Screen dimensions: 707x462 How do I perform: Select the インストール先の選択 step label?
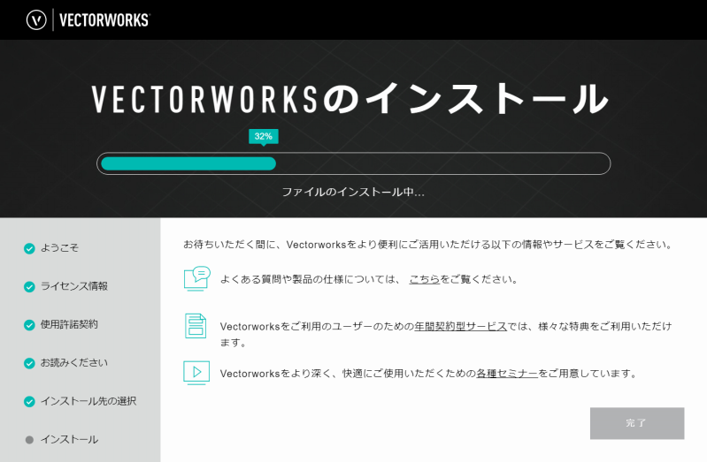[88, 401]
